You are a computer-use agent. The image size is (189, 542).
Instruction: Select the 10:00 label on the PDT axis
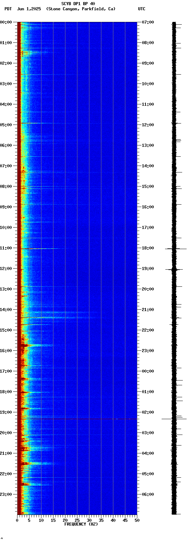pos(5,228)
